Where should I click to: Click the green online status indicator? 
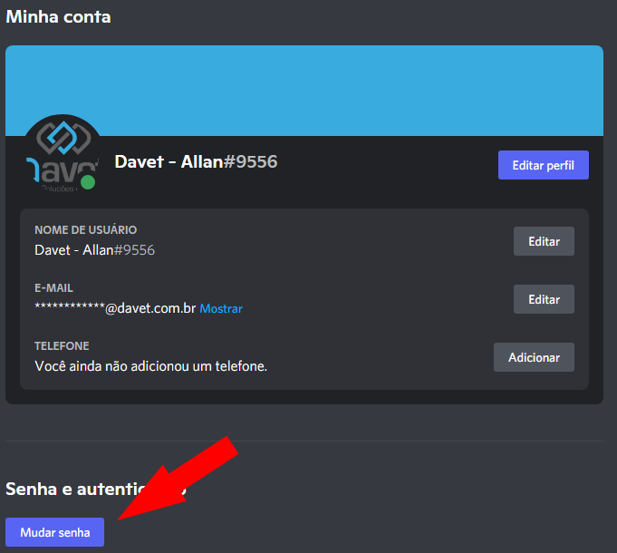tap(88, 182)
